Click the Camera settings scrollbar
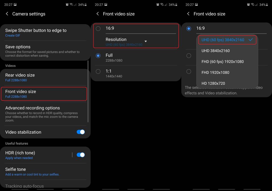272x191 pixels. [x=88, y=91]
